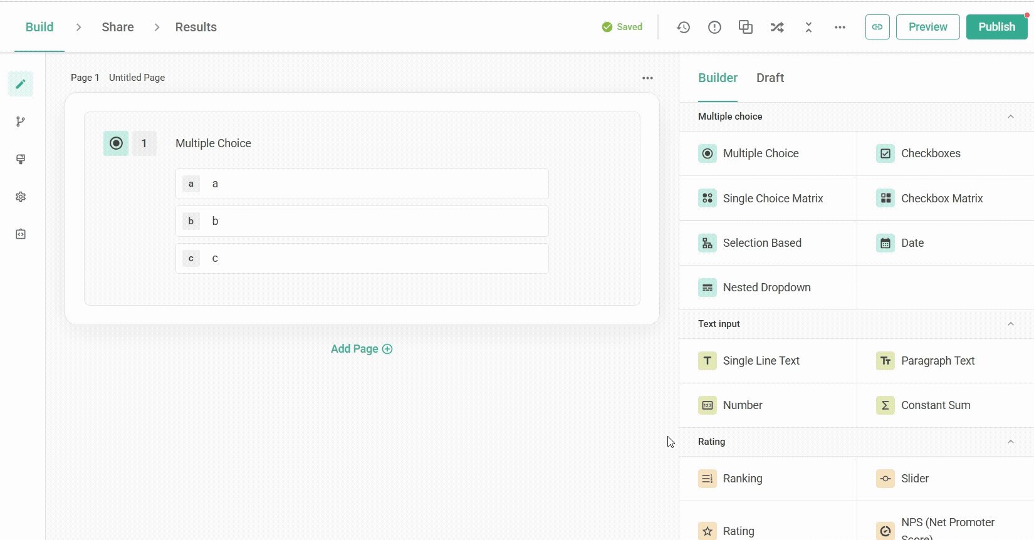Add a Selection Based question
Image resolution: width=1034 pixels, height=540 pixels.
(768, 243)
